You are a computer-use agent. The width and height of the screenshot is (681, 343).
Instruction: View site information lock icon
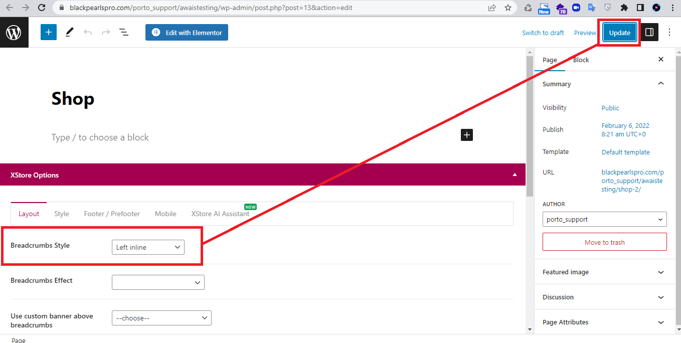coord(62,8)
